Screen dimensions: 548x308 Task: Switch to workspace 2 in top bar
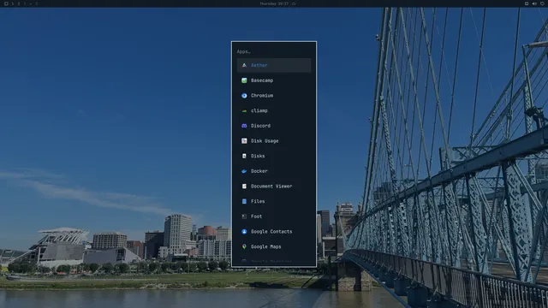click(19, 3)
